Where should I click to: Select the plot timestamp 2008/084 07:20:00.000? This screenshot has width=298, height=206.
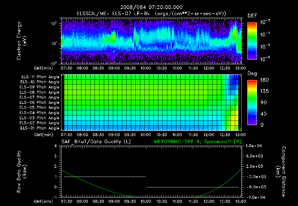[151, 7]
